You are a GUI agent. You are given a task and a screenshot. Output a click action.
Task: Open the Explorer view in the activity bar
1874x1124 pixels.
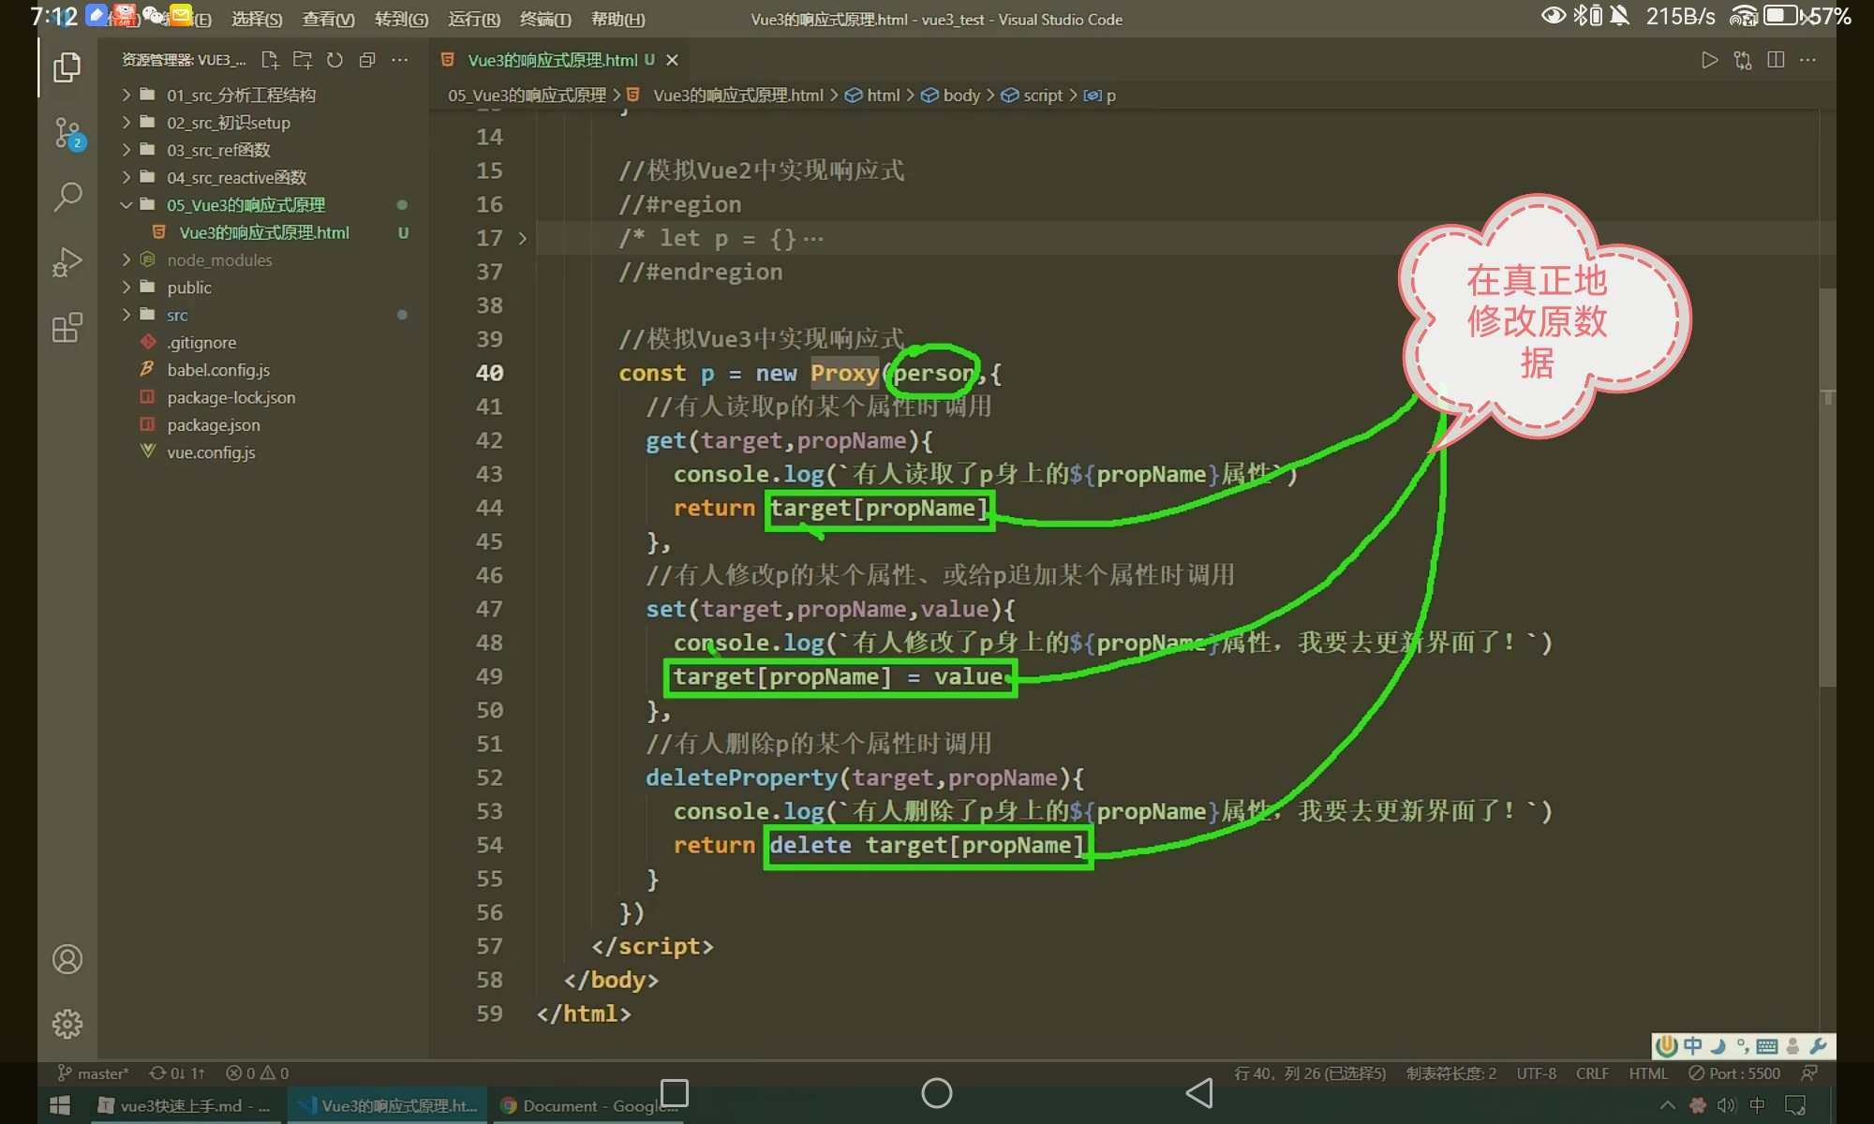point(67,67)
